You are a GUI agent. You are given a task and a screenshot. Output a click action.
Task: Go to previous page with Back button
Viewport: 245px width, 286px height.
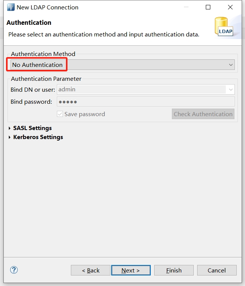(90, 270)
